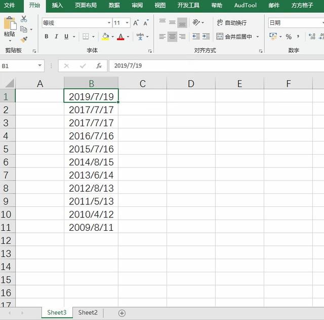The image size is (324, 320).
Task: Open Clipboard (剪贴板) dialog launcher
Action: [34, 51]
